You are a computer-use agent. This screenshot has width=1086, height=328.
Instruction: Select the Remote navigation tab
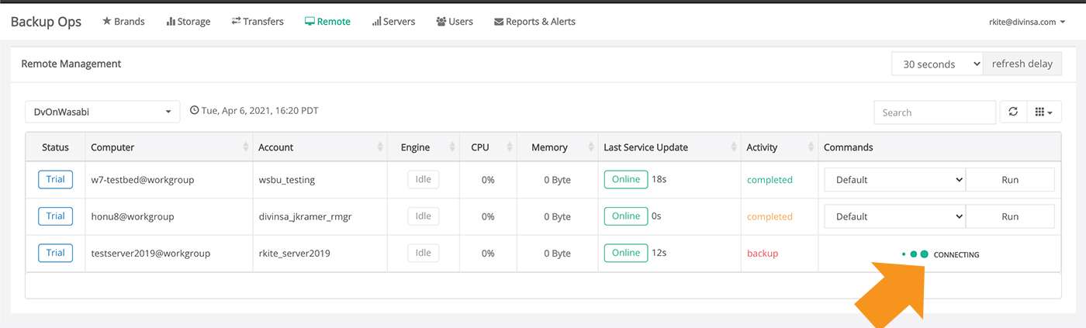(327, 22)
